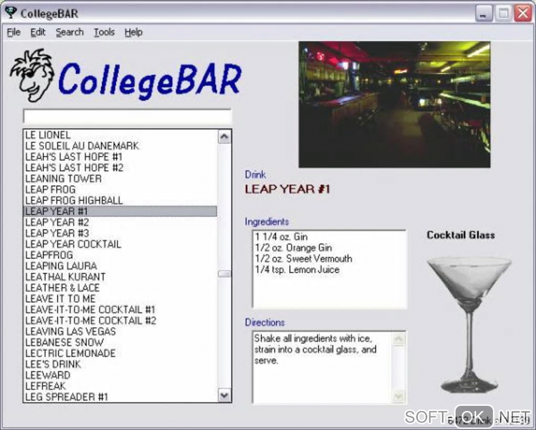Click the Directions box scroll up arrow
This screenshot has height=430, width=536.
point(398,339)
